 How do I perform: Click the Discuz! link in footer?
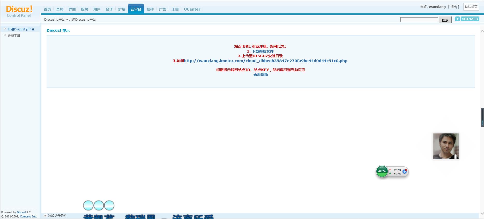21,213
